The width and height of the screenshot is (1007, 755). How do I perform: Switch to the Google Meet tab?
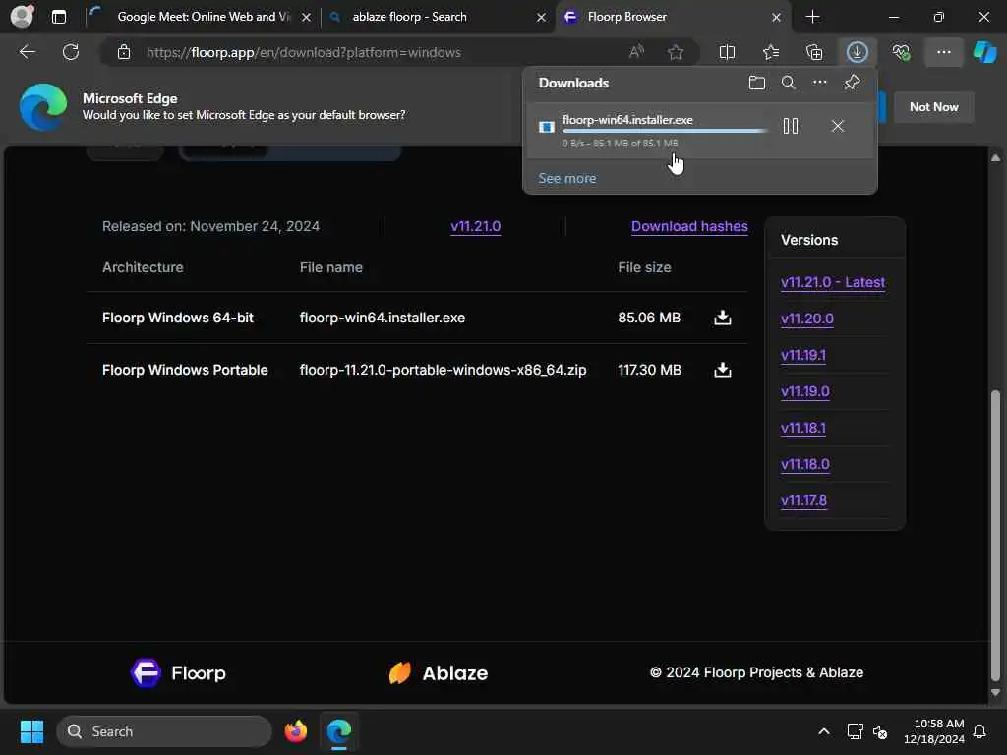click(x=201, y=17)
